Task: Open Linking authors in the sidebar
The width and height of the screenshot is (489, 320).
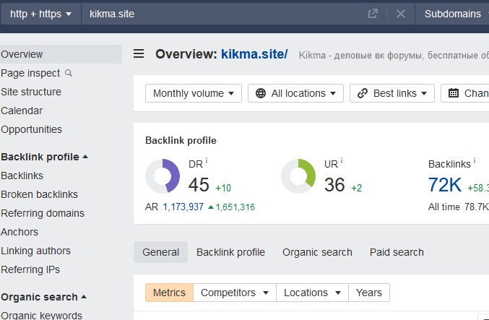Action: click(x=35, y=251)
